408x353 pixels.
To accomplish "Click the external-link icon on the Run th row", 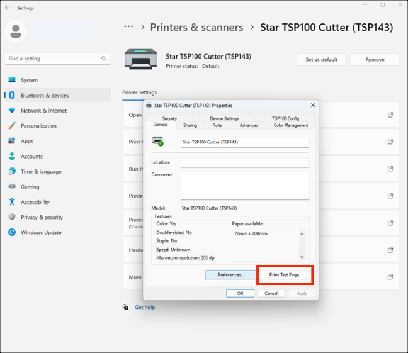I will coord(390,169).
